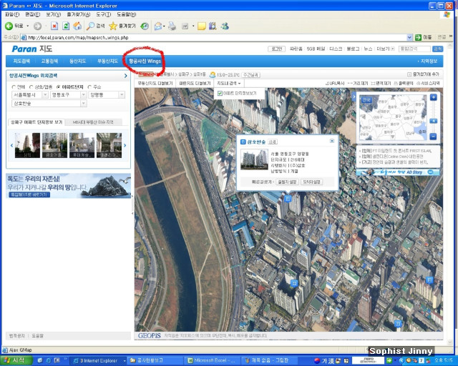Select the 주소 radio button

click(x=89, y=87)
